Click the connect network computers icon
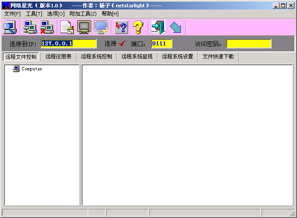This screenshot has height=218, width=297. [x=30, y=27]
